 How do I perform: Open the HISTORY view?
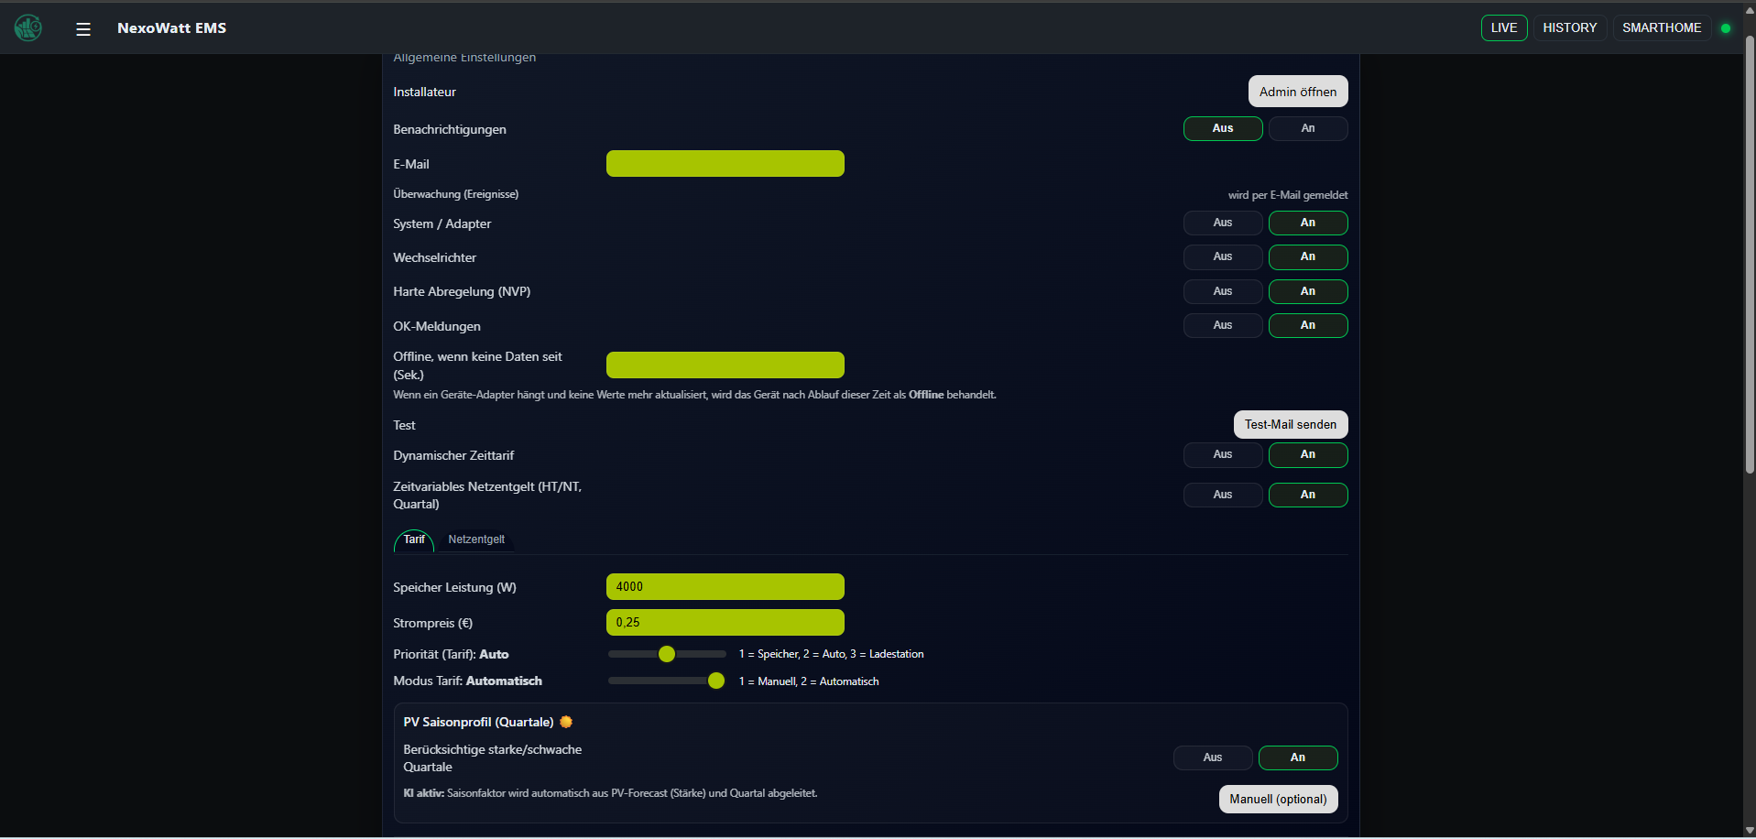pyautogui.click(x=1569, y=27)
